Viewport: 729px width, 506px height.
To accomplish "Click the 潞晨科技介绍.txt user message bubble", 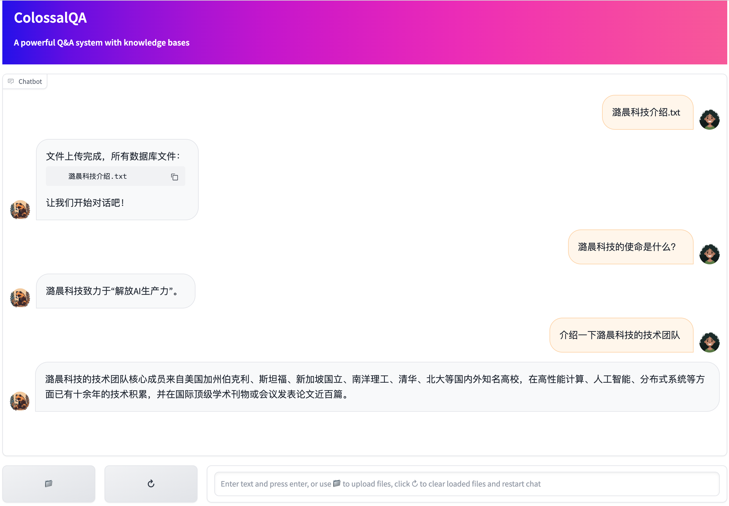I will click(x=646, y=112).
